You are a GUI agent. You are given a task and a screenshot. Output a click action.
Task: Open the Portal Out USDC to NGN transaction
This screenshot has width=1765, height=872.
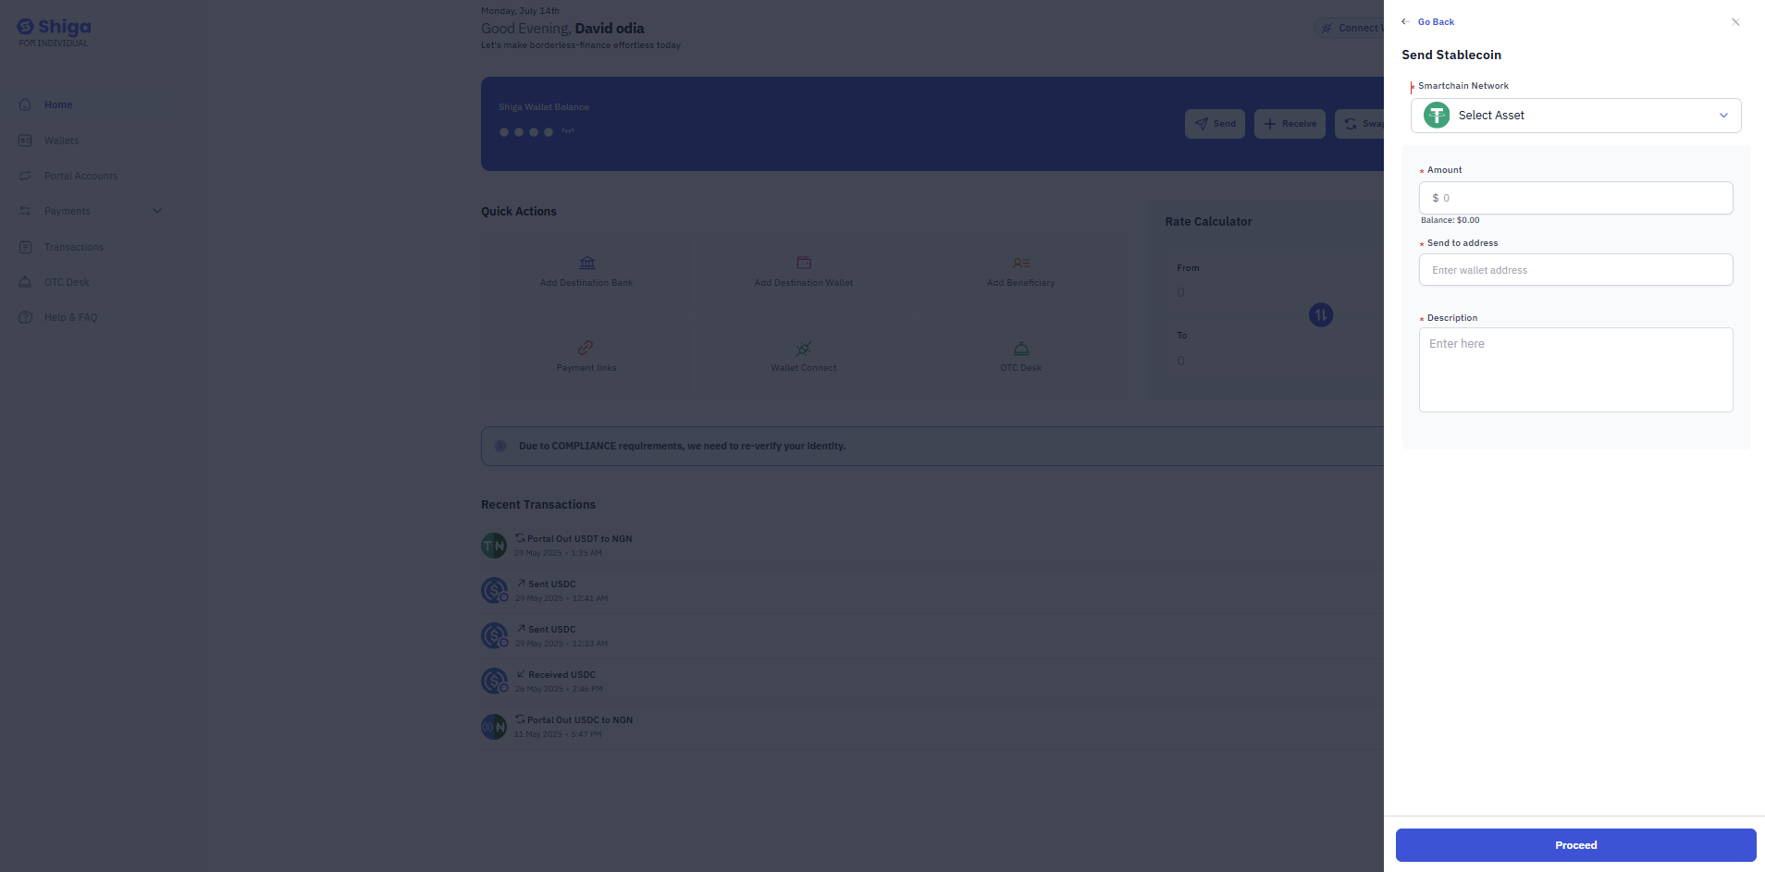click(932, 727)
